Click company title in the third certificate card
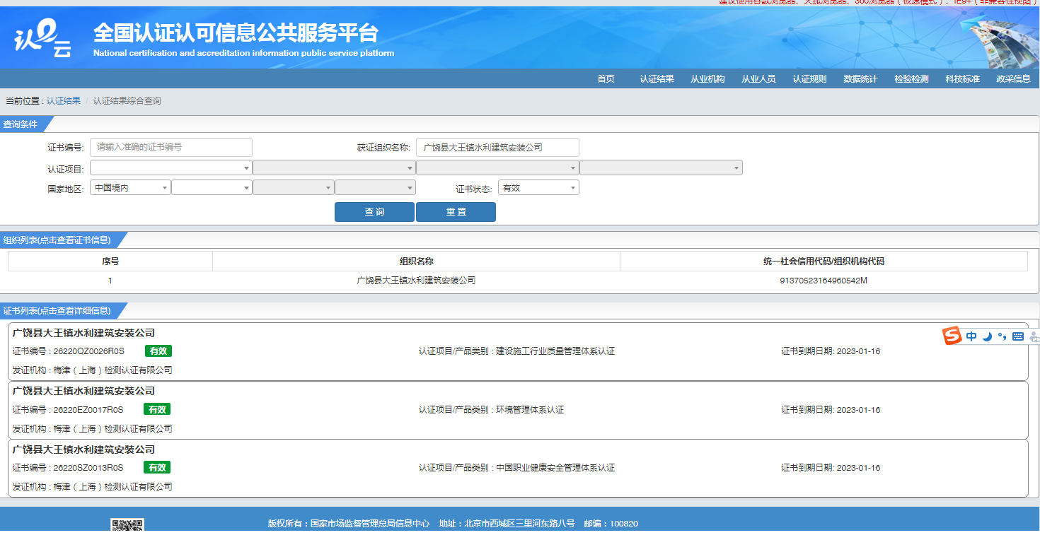Image resolution: width=1040 pixels, height=535 pixels. (x=83, y=449)
